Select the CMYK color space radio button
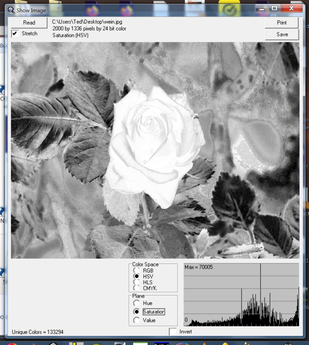Viewport: 309px width, 345px height. click(137, 288)
